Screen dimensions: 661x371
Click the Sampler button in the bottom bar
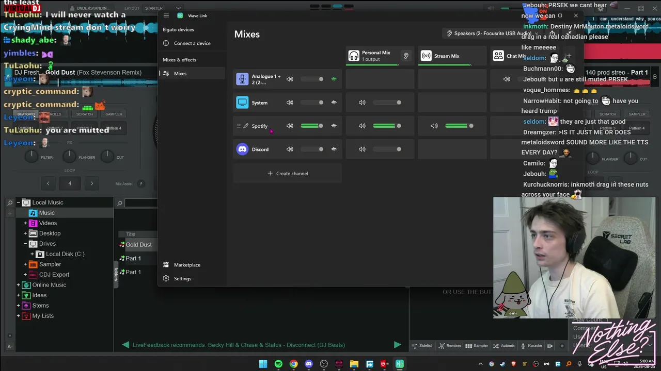477,346
